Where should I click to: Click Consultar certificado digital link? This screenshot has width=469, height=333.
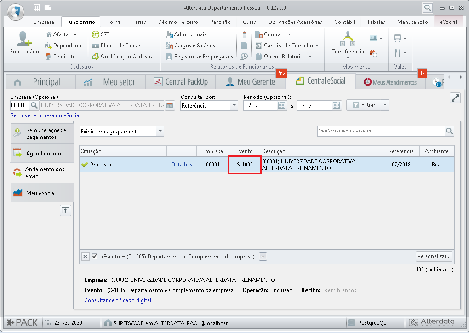tap(118, 300)
